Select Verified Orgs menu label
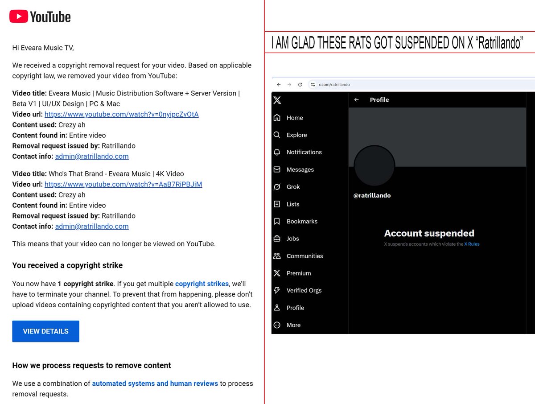535x404 pixels. (304, 290)
